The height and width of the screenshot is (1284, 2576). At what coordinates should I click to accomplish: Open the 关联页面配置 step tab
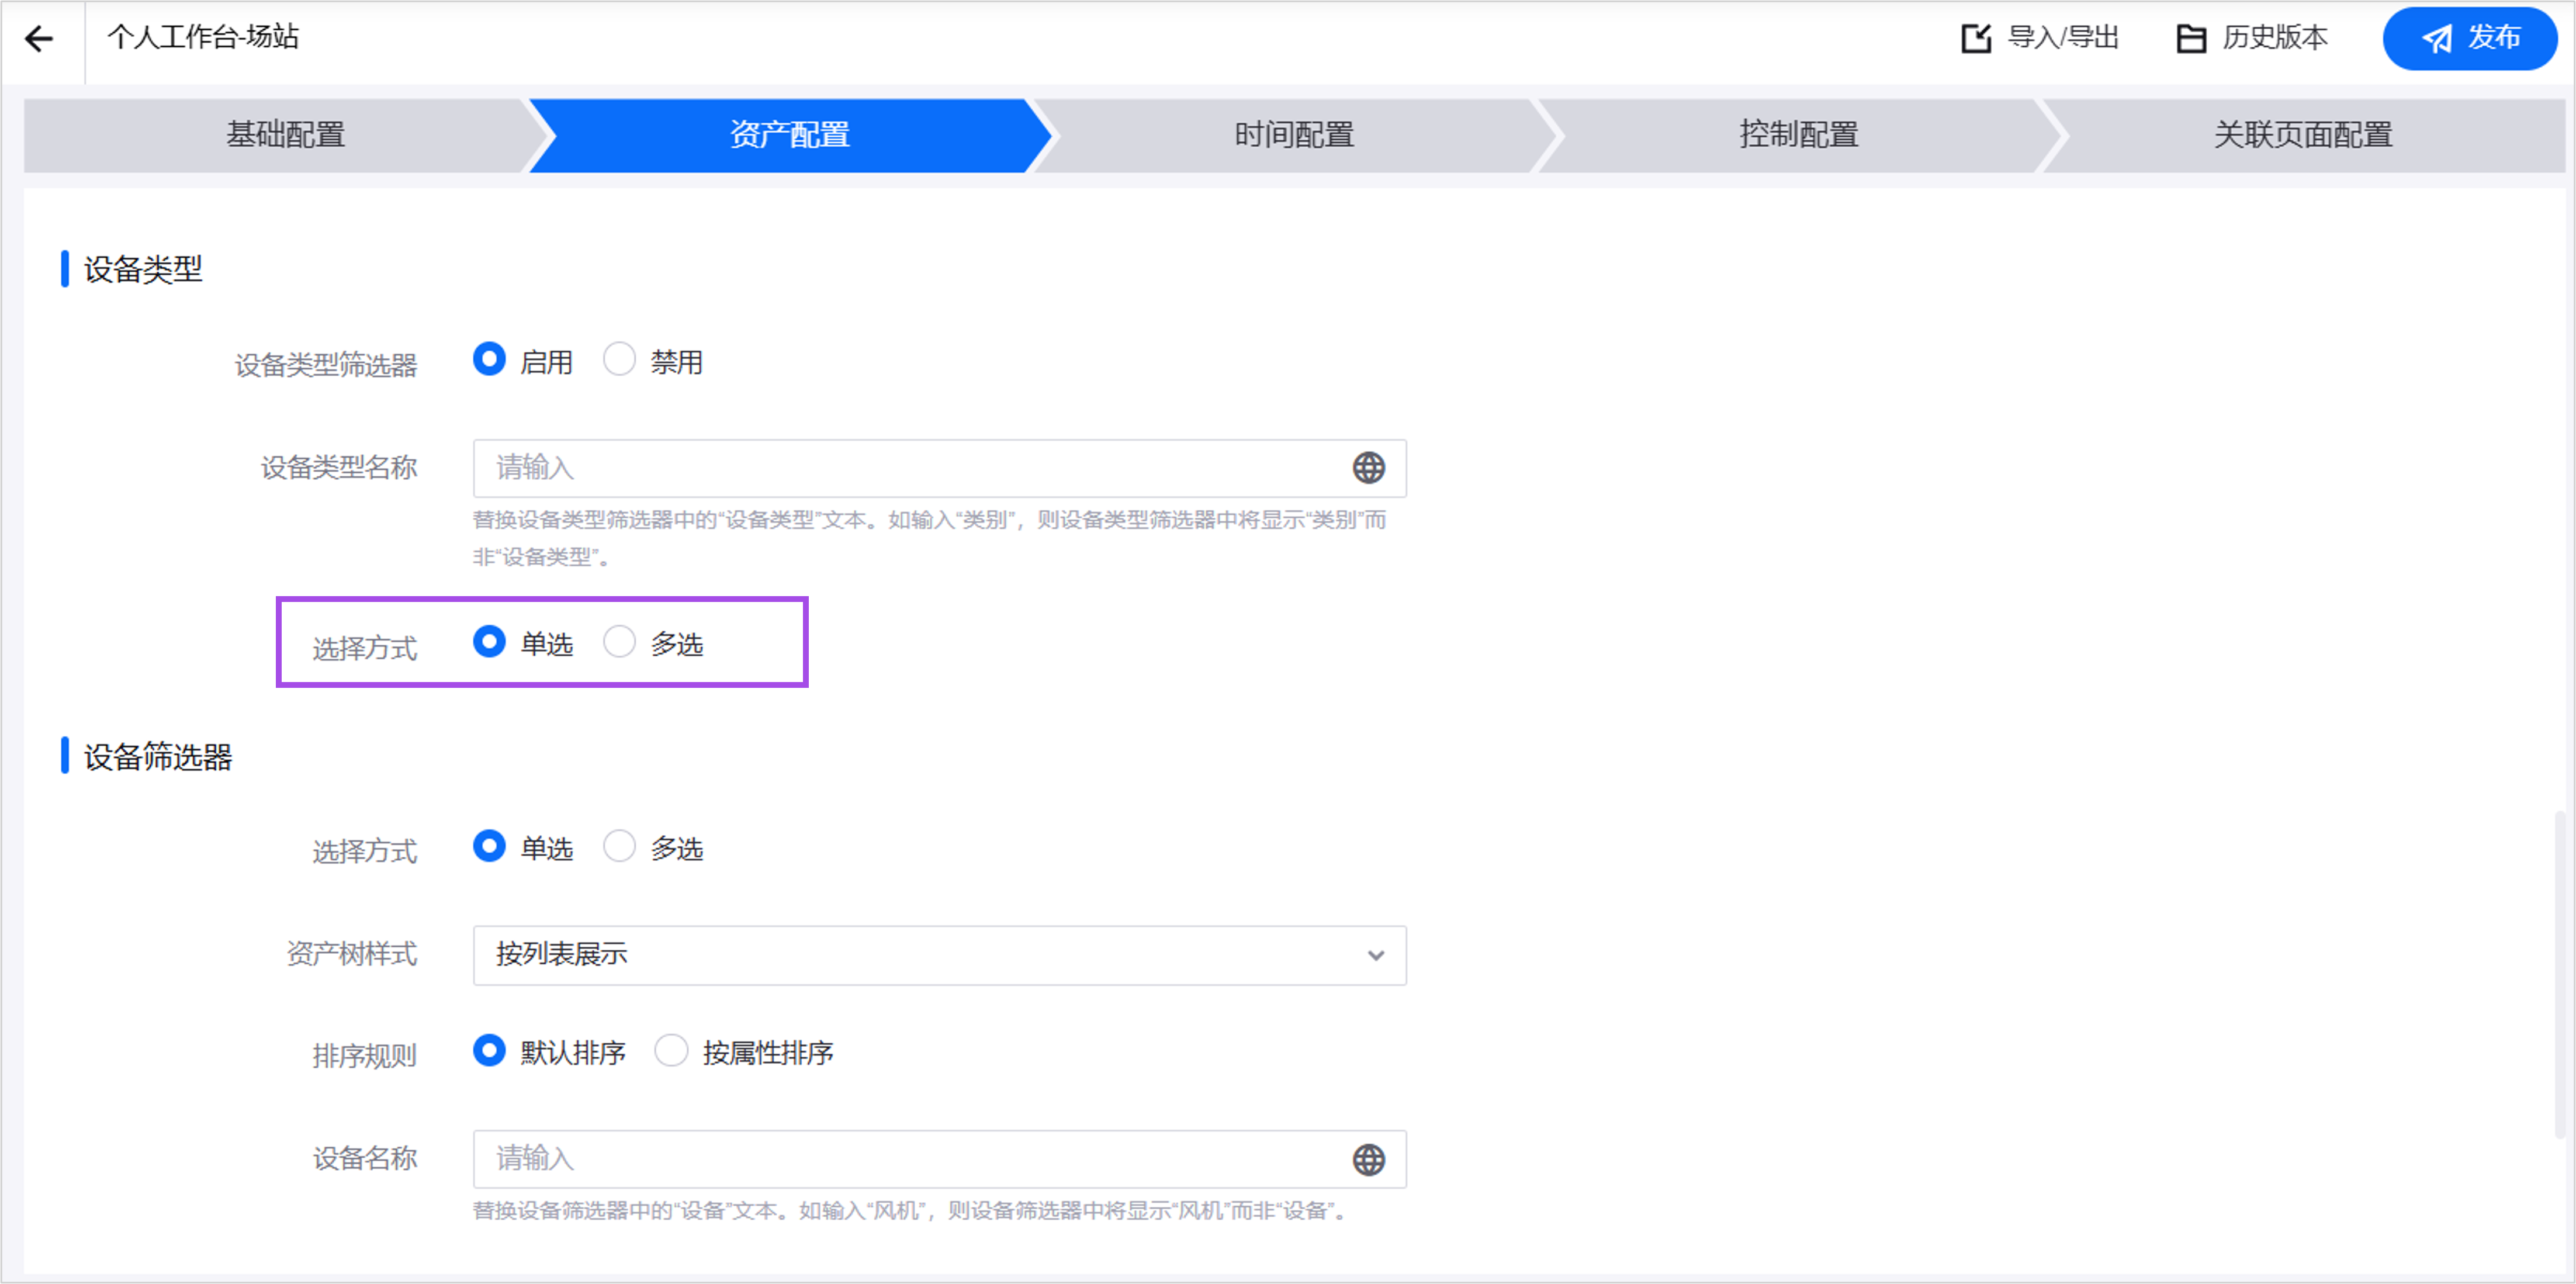click(x=2302, y=135)
